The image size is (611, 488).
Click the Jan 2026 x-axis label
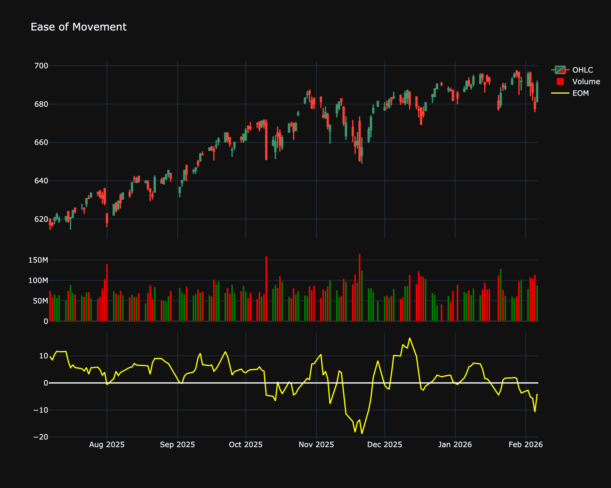pyautogui.click(x=455, y=445)
